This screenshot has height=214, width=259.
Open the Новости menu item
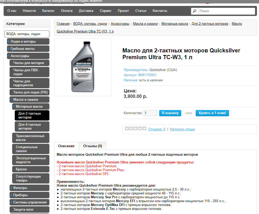tap(29, 11)
